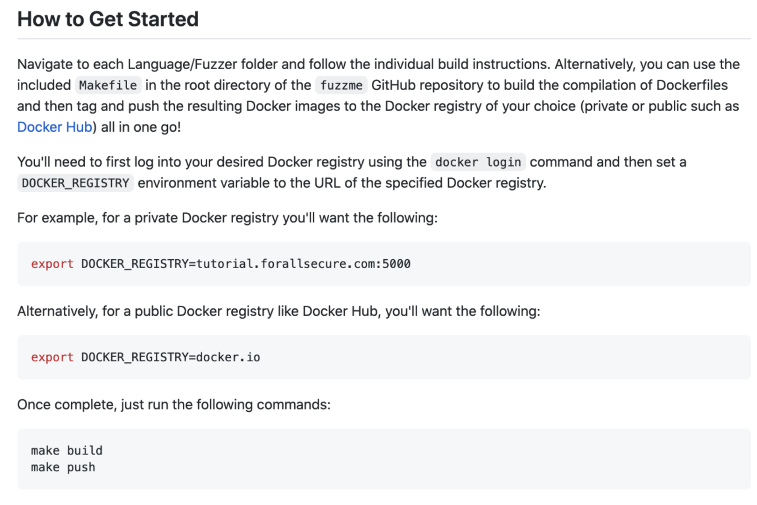Click the inline fuzzme code label

[x=341, y=85]
